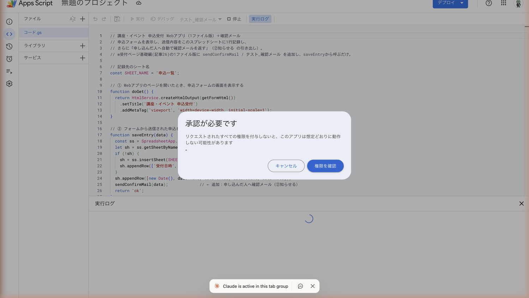
Task: Open Project history clock icon
Action: point(9,46)
